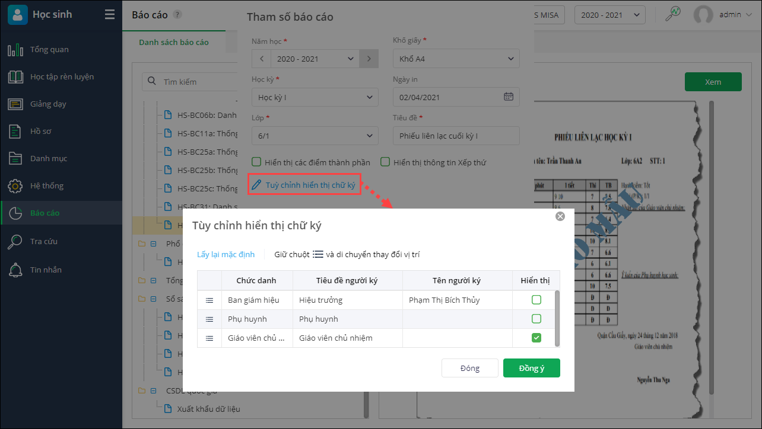This screenshot has width=762, height=429.
Task: Click the file icon of HS-BC31 report
Action: click(167, 207)
